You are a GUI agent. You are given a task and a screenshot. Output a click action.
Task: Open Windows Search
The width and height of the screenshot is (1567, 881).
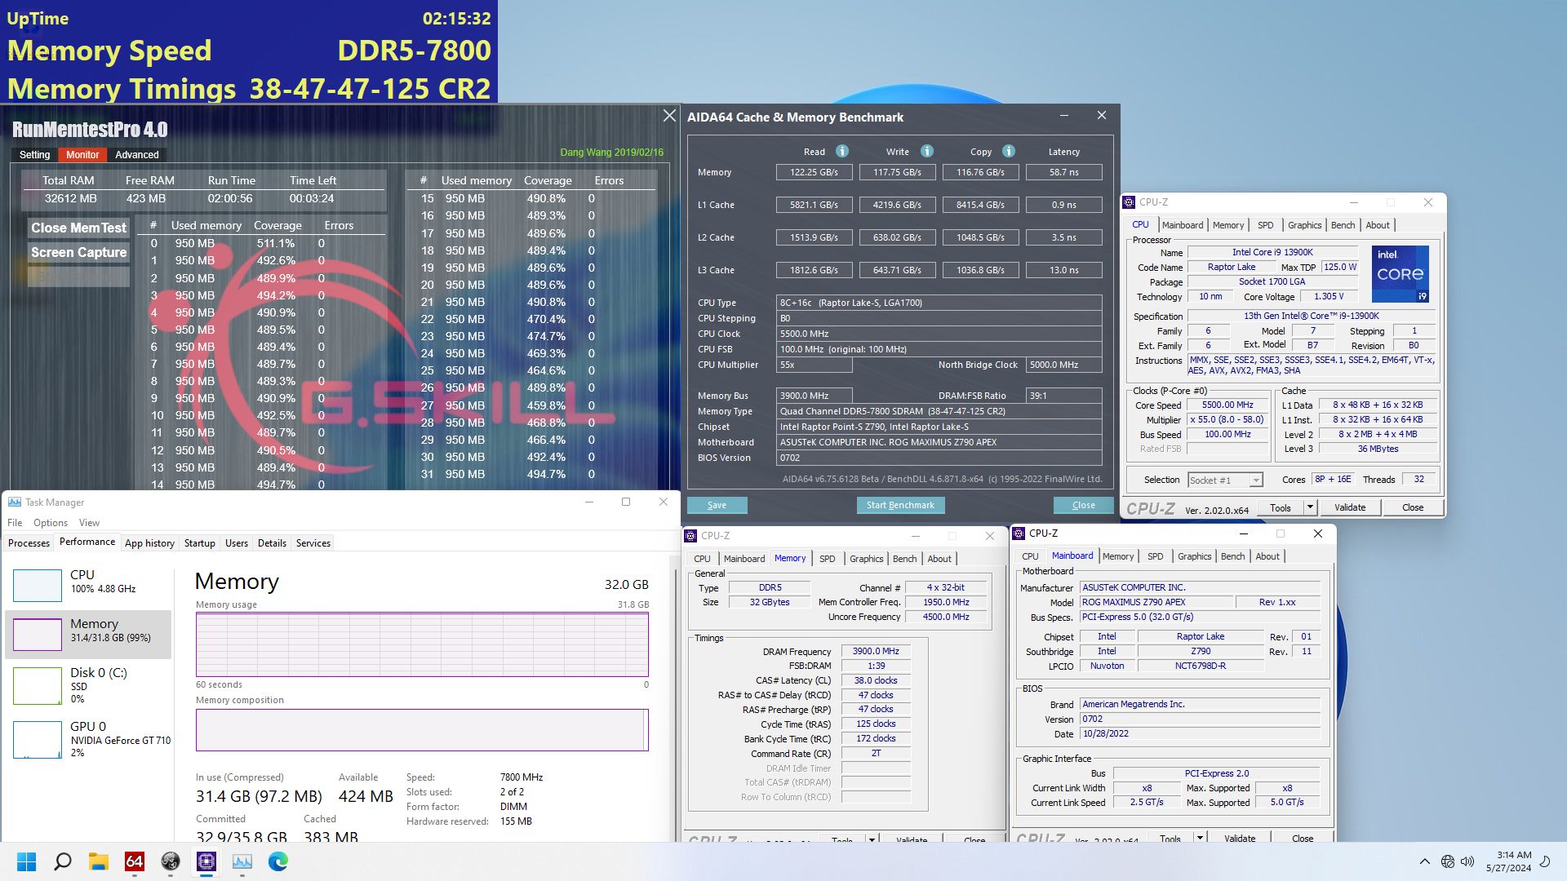(63, 861)
